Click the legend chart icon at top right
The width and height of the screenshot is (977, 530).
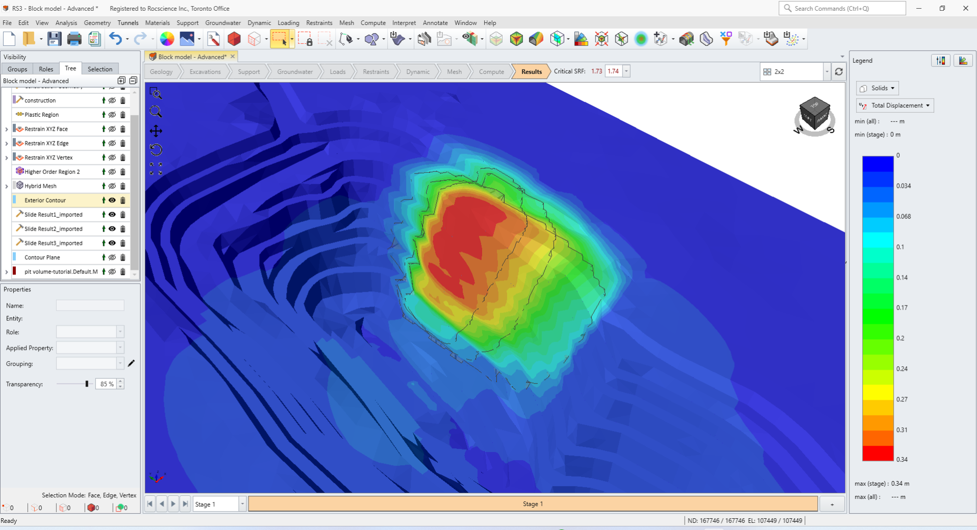pyautogui.click(x=963, y=61)
